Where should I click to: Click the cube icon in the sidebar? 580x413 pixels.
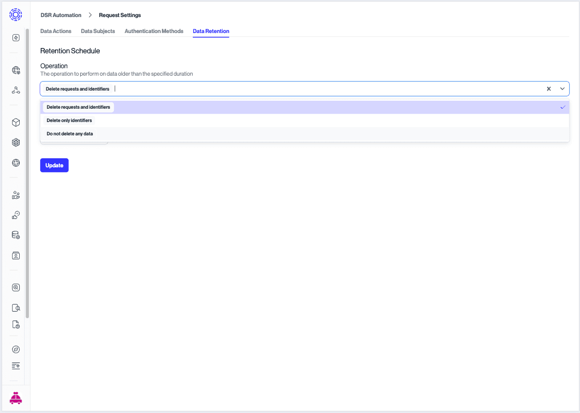click(15, 122)
